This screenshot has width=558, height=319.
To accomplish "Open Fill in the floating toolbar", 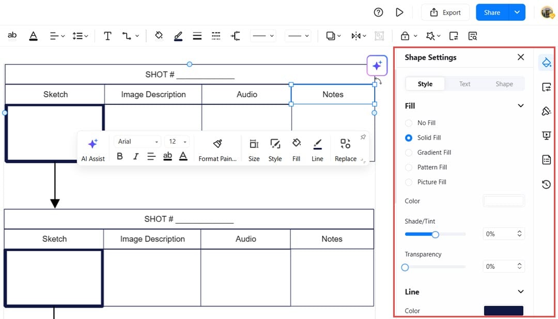I will pos(296,150).
